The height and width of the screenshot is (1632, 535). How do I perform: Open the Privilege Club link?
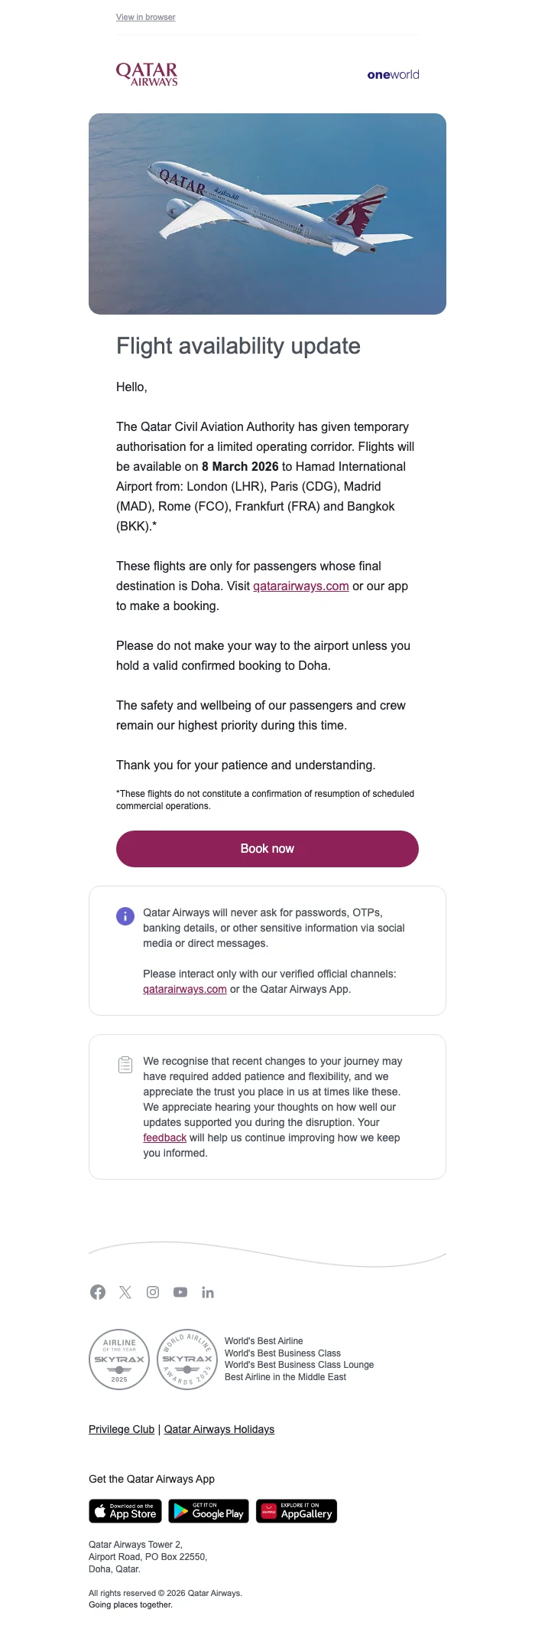pos(122,1429)
